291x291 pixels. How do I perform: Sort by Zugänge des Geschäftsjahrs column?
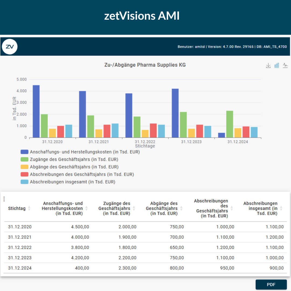[134, 208]
